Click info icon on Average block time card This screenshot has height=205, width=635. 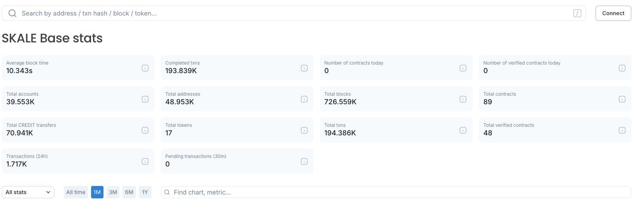point(145,68)
